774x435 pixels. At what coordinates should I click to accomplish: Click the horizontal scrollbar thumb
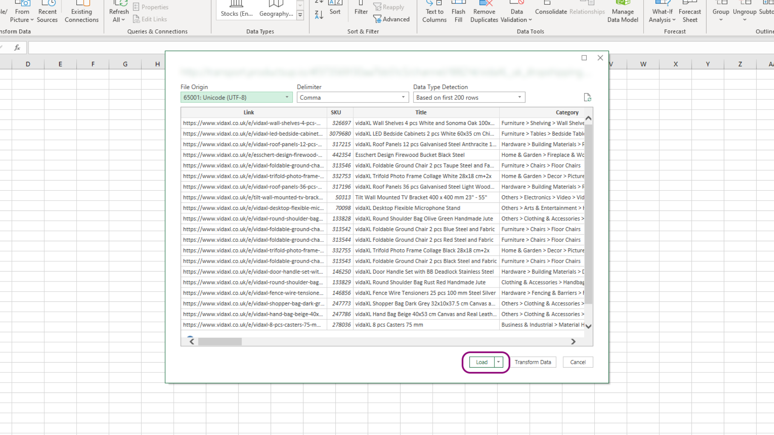[220, 342]
